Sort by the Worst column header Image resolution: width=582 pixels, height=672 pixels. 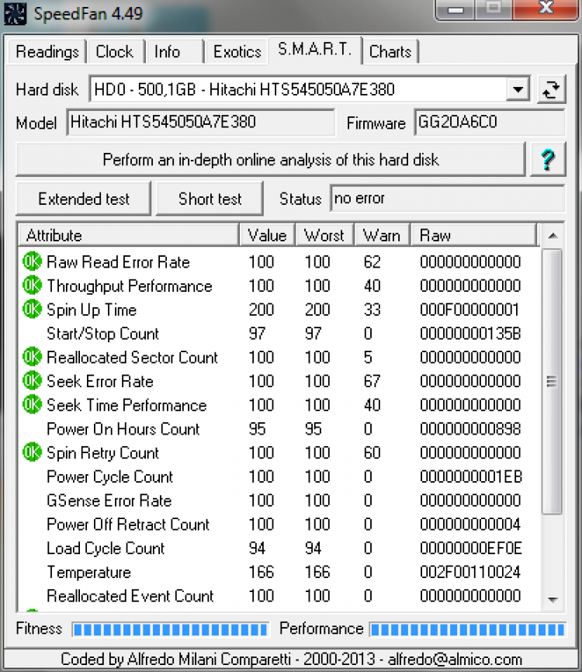(325, 235)
